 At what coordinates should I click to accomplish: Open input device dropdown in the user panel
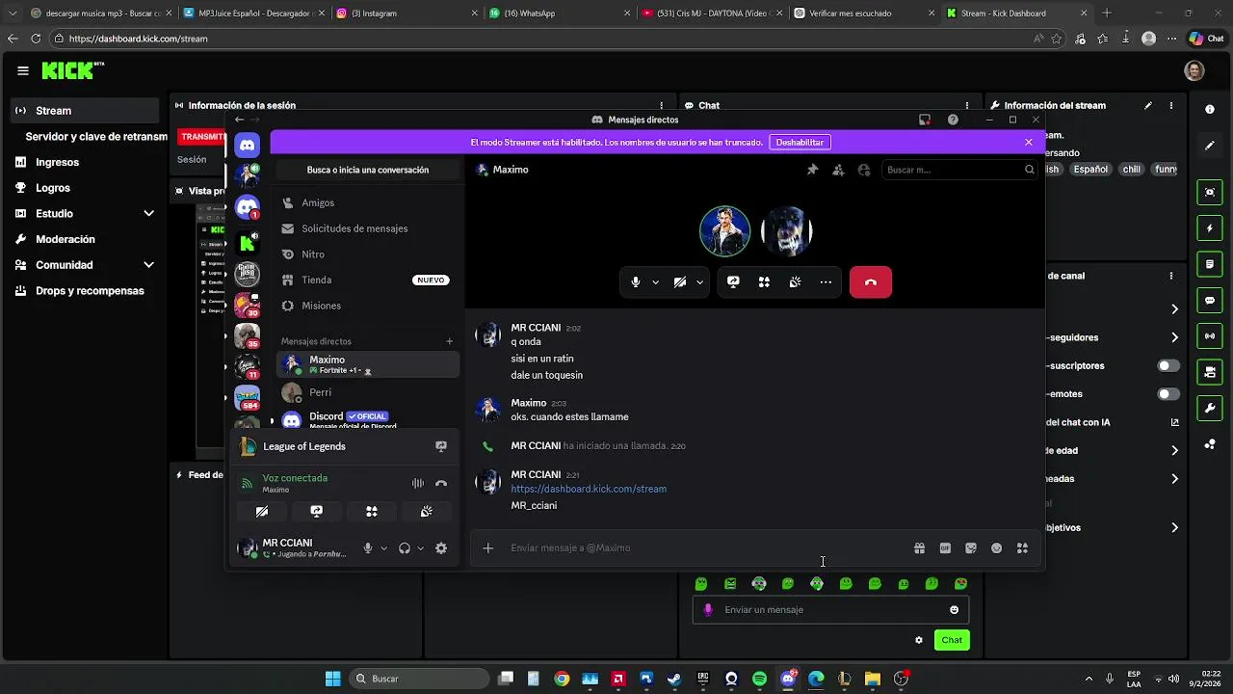coord(383,548)
